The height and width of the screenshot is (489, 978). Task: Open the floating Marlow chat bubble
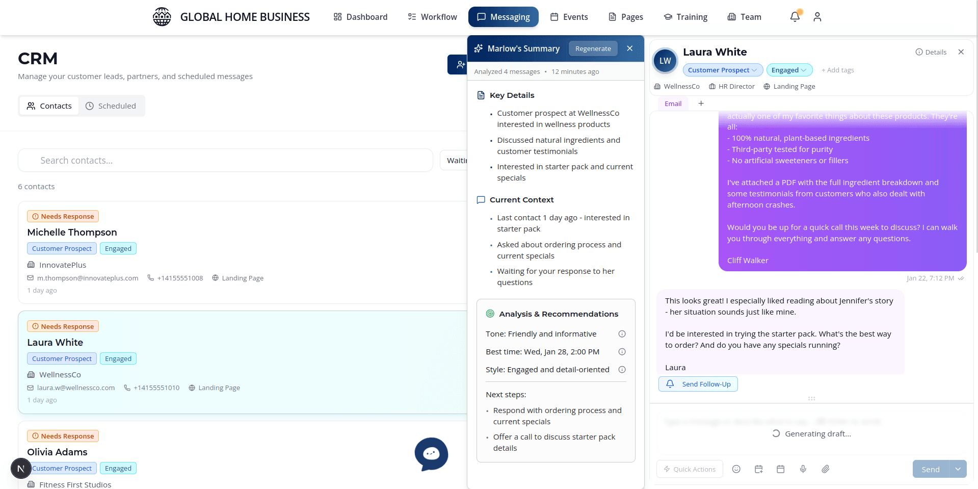431,454
